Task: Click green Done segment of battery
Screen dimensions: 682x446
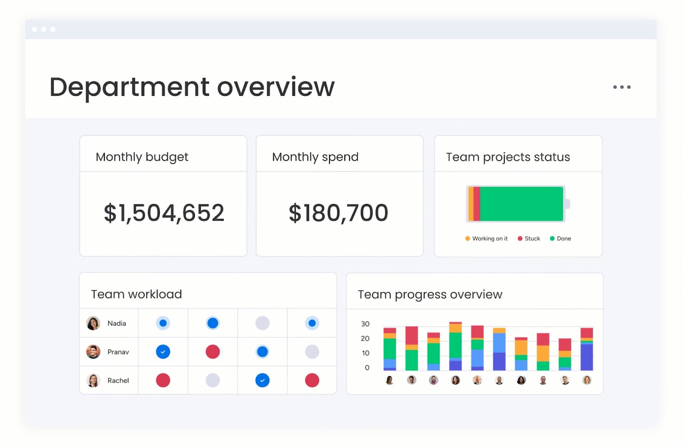Action: [522, 204]
